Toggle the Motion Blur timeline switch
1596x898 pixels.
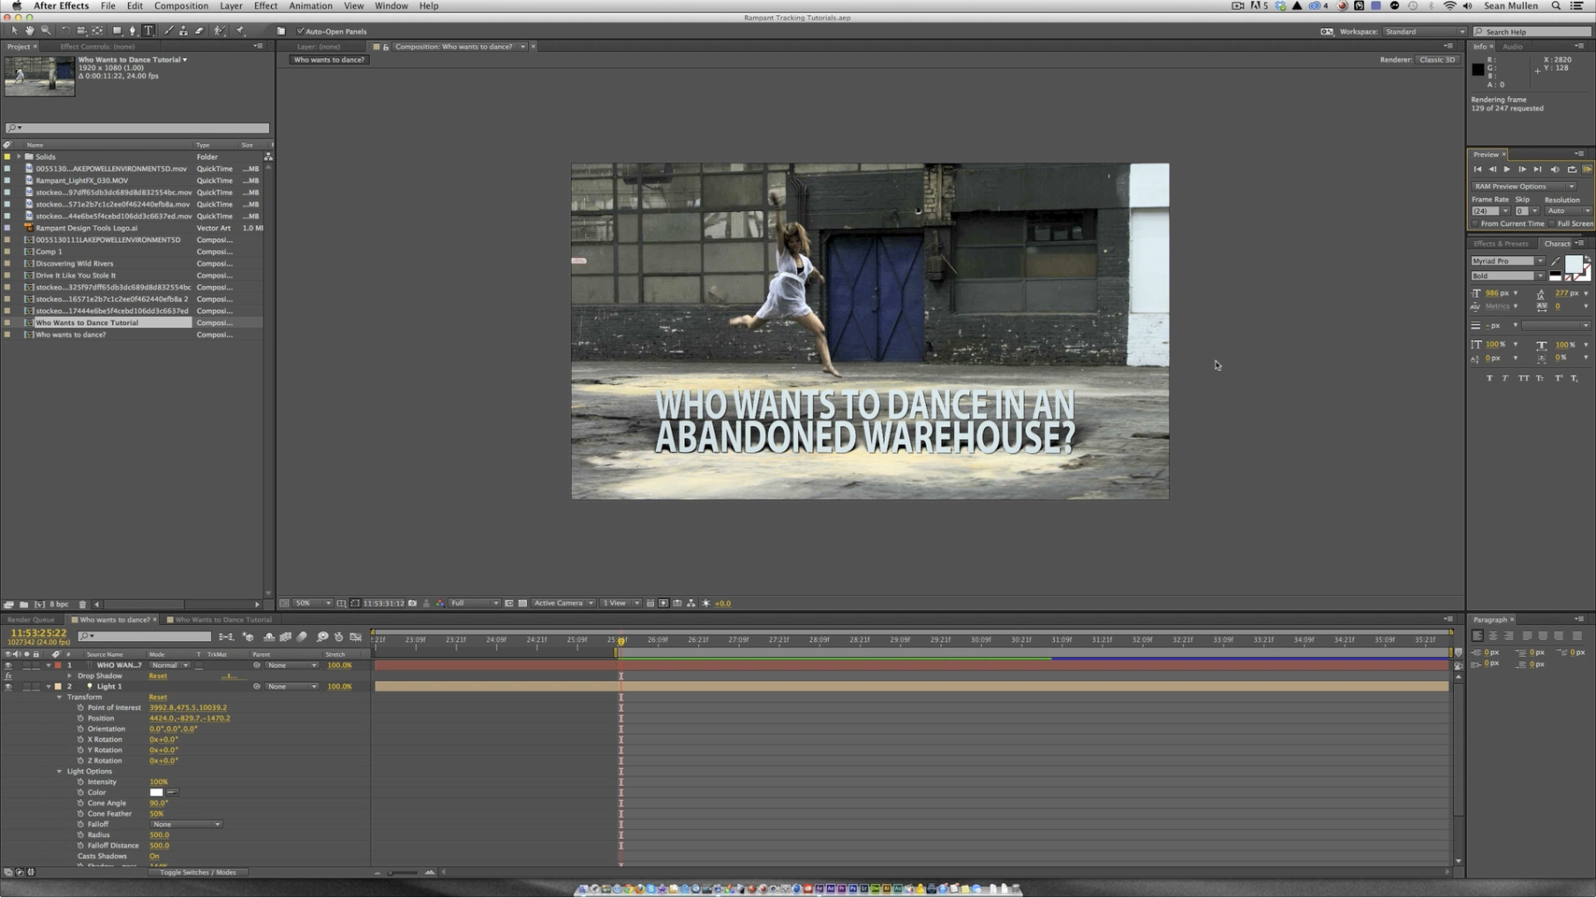(x=302, y=637)
